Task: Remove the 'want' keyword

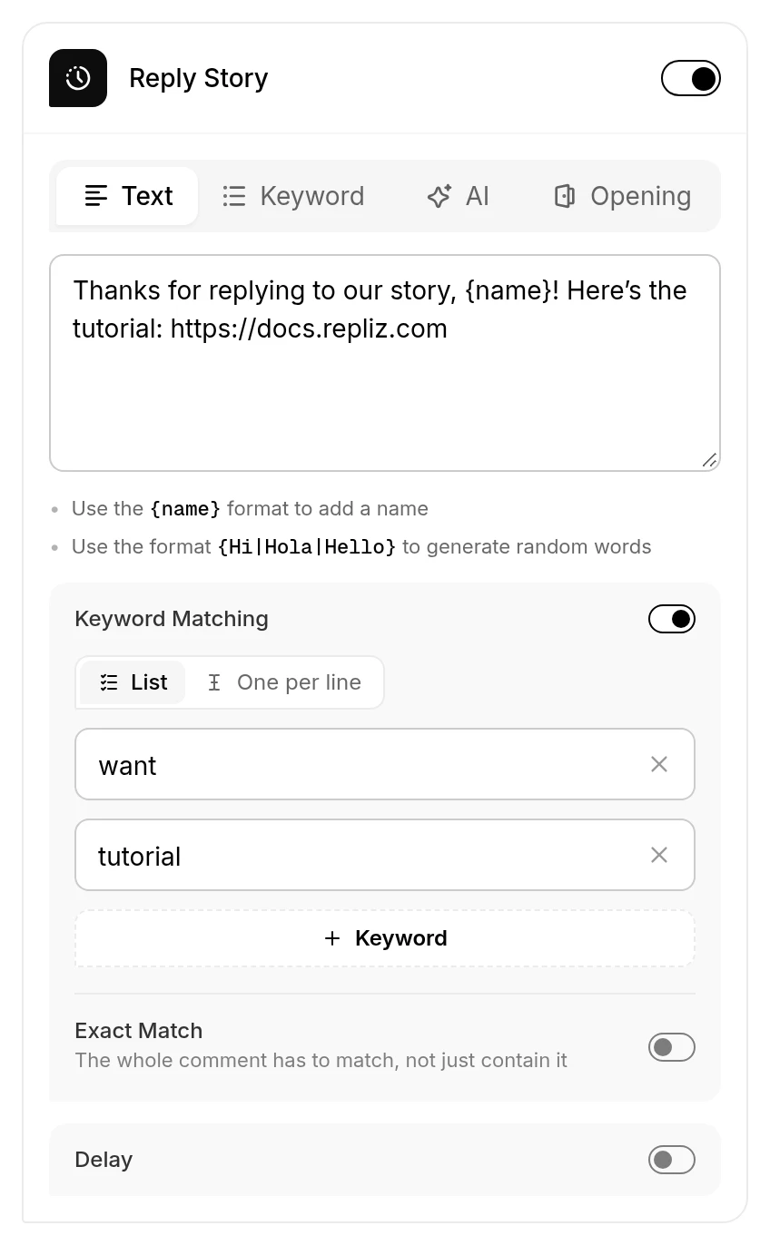Action: pos(659,764)
